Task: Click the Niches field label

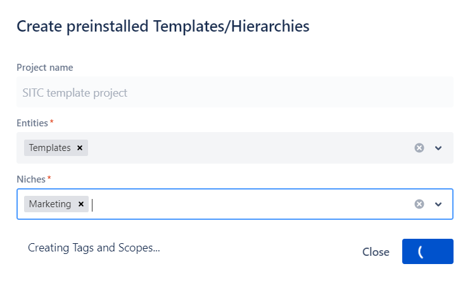Action: 30,179
